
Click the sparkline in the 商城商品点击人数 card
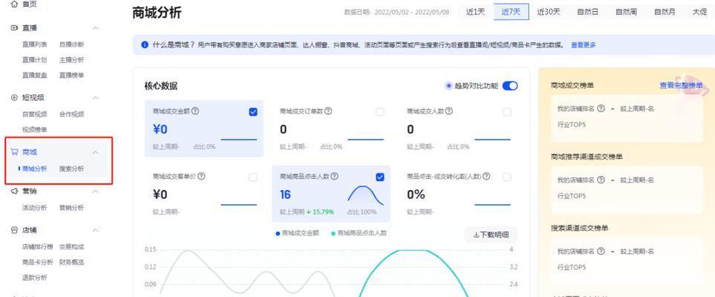[366, 195]
